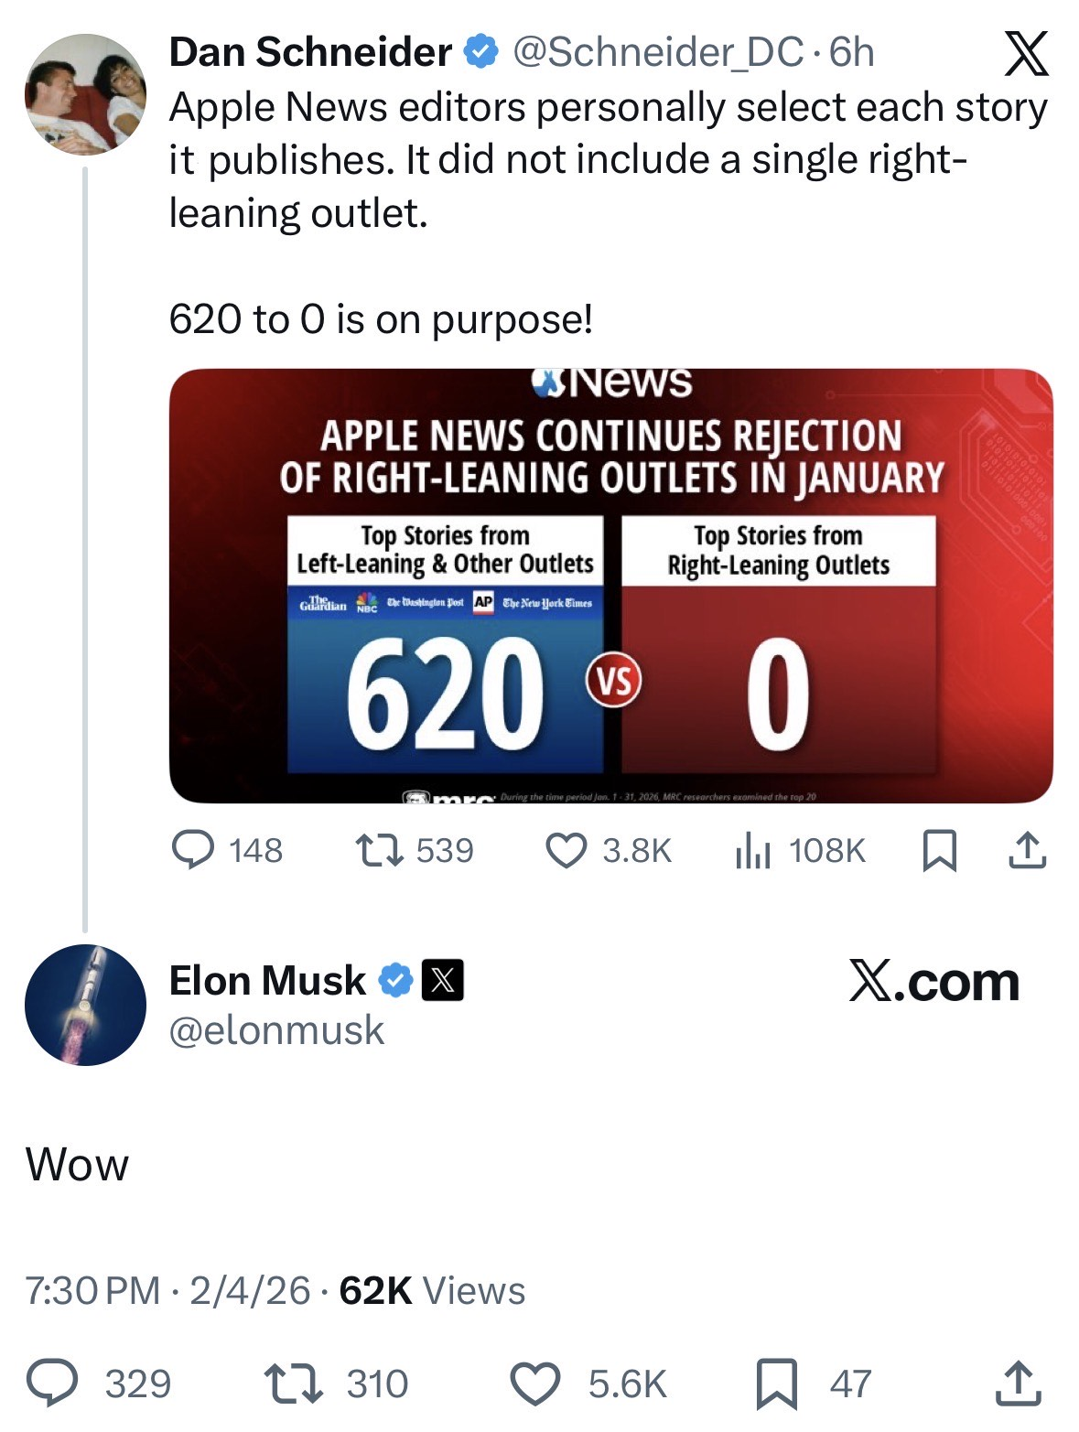The width and height of the screenshot is (1079, 1432).
Task: Like Elon Musk's Wow post
Action: [x=534, y=1383]
